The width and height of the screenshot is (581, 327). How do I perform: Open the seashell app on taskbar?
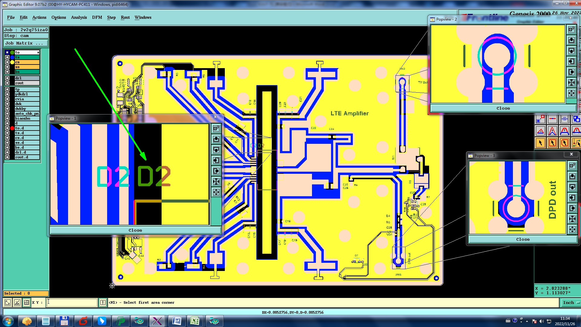coord(27,321)
